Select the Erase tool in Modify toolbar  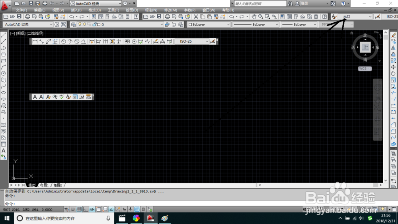point(394,35)
